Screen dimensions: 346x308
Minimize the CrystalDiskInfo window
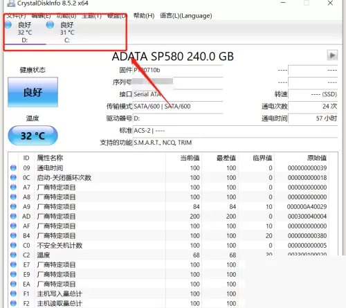pos(283,3)
